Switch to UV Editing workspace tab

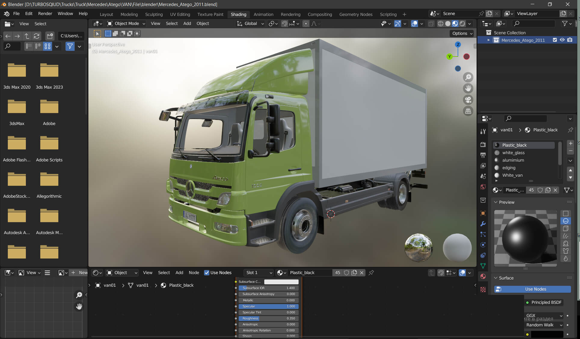click(180, 14)
